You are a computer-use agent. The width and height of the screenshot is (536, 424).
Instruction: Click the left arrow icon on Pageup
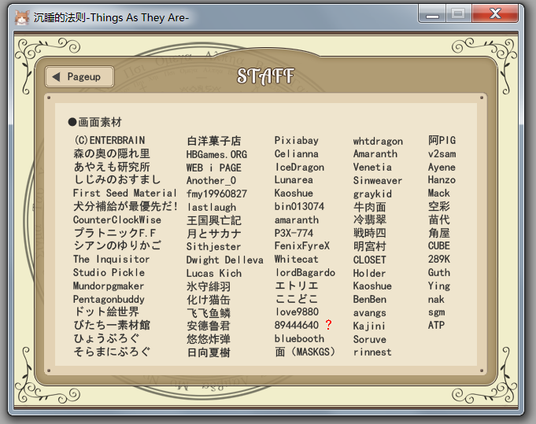click(56, 76)
